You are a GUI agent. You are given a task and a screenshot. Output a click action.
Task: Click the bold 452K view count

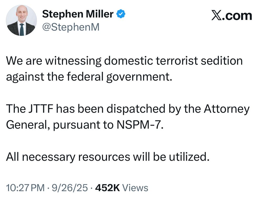click(x=108, y=188)
